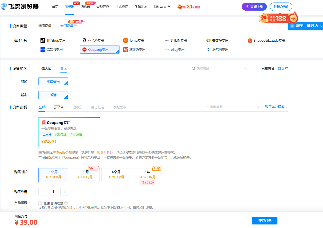Click the trash icon beside 清空
Screen dimensions: 323x228
[279, 68]
